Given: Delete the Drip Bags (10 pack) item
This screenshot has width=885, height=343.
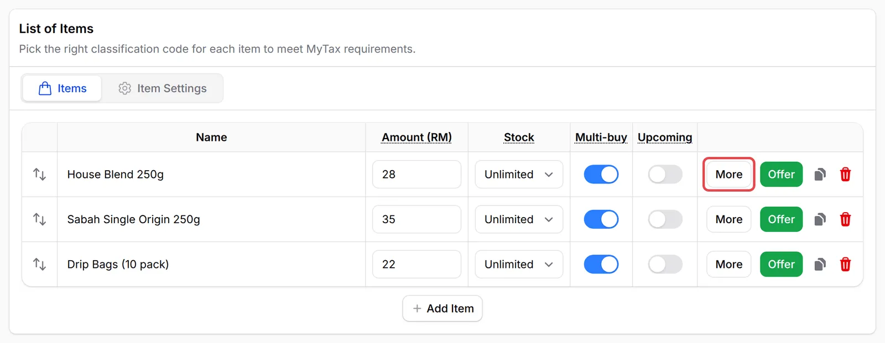Looking at the screenshot, I should click(845, 264).
